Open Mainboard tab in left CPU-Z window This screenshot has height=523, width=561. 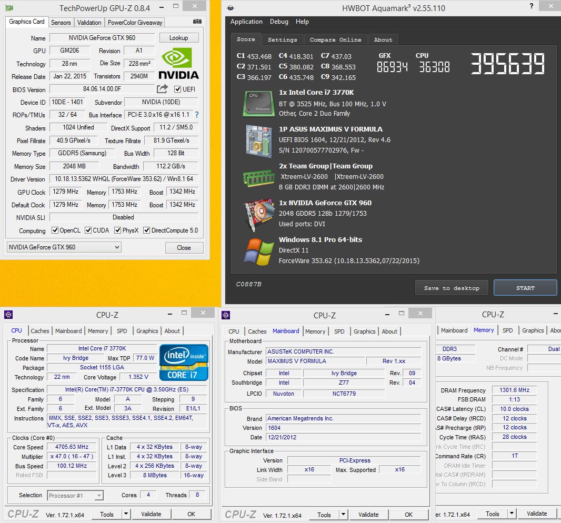[x=68, y=331]
